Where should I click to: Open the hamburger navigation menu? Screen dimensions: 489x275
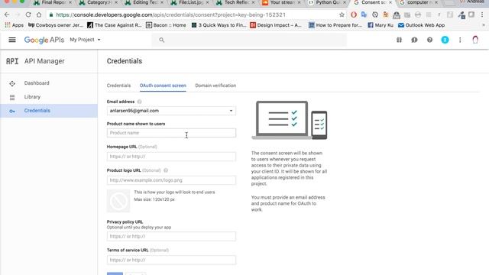[x=12, y=40]
